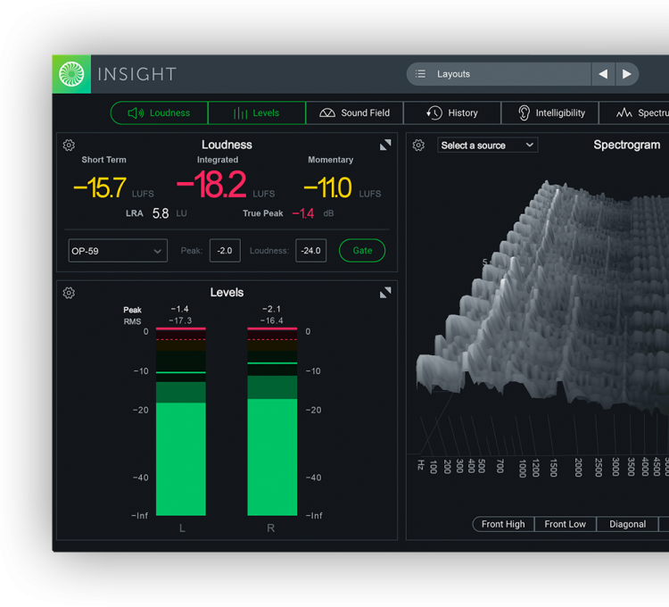Click the Integrated loudness value -18.2
This screenshot has width=669, height=607.
(211, 185)
